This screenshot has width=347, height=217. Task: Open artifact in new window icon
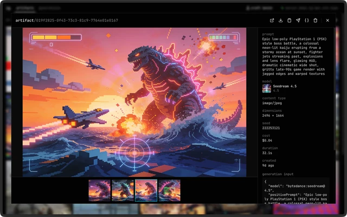click(x=272, y=21)
